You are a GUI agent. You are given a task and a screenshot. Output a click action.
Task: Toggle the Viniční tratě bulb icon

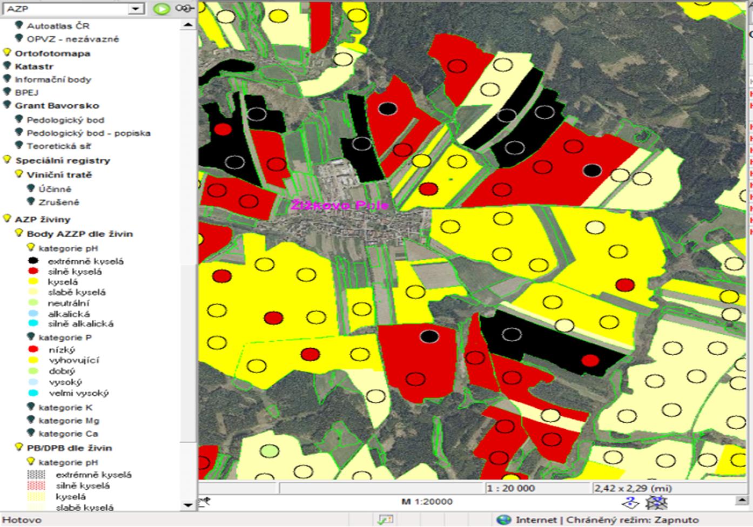tap(19, 174)
